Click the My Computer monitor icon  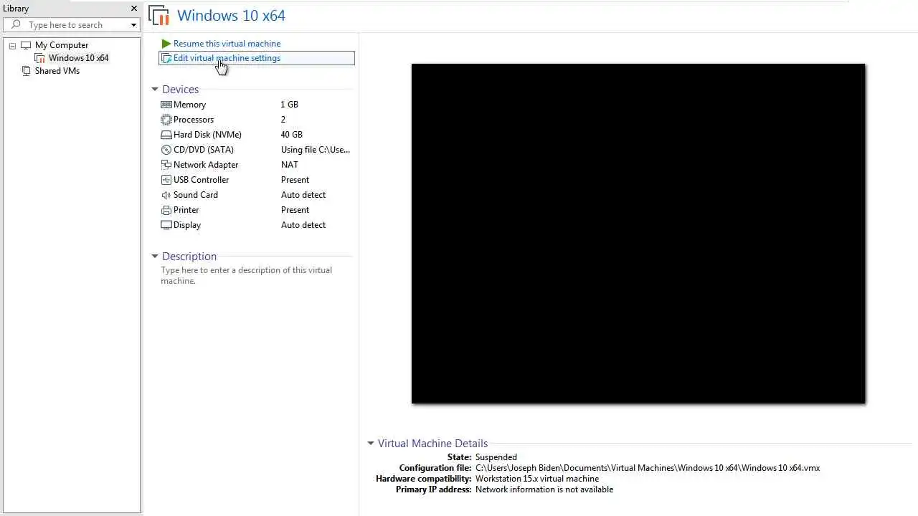tap(26, 45)
